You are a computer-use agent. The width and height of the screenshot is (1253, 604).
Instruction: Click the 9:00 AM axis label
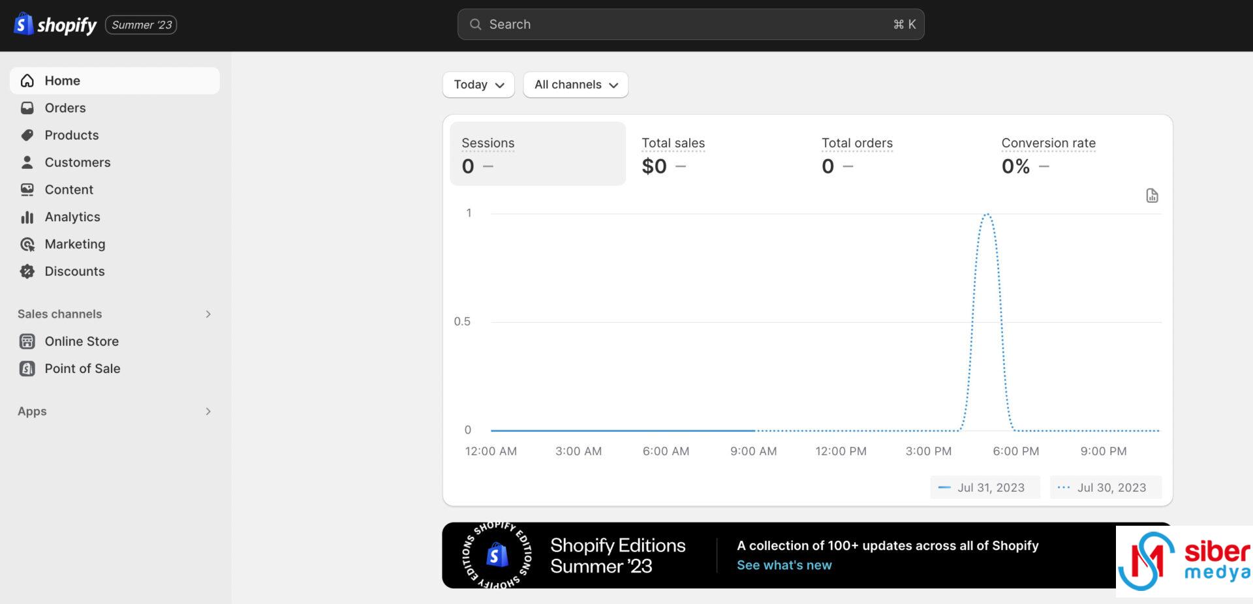pos(753,451)
